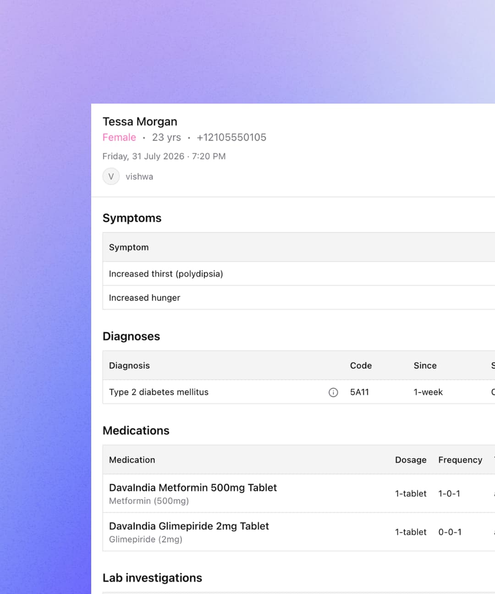495x594 pixels.
Task: Click the Medication column header
Action: pyautogui.click(x=132, y=460)
